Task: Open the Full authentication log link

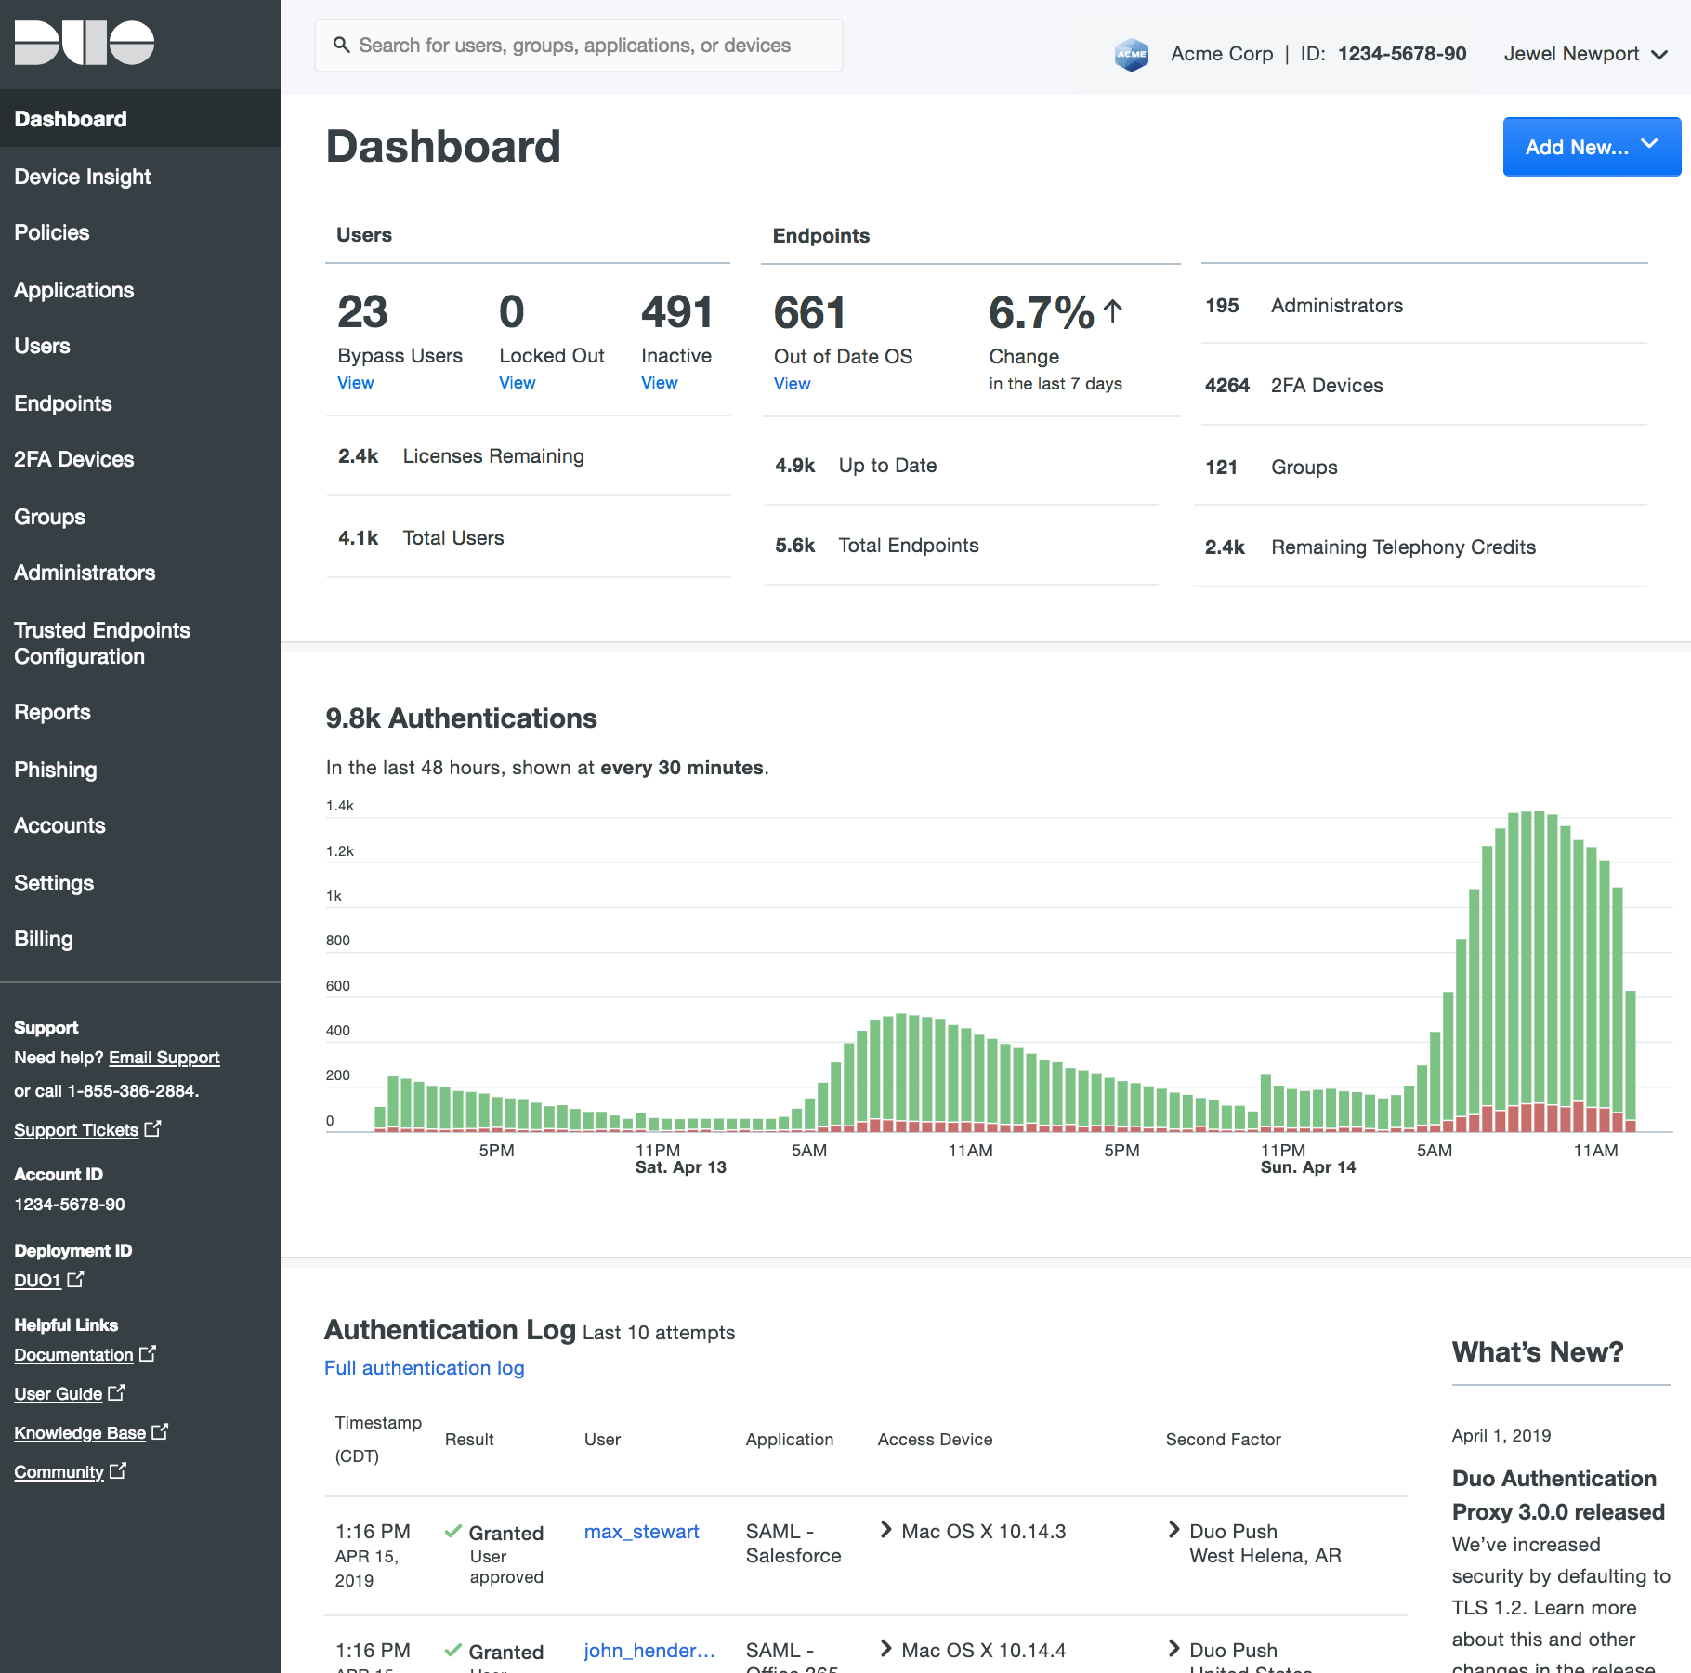Action: tap(424, 1368)
